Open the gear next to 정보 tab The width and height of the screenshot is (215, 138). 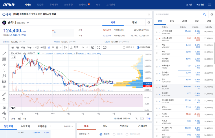coord(149,23)
